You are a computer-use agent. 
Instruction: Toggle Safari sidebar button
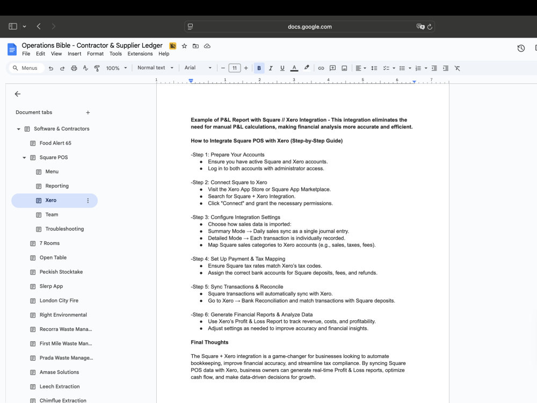tap(13, 26)
